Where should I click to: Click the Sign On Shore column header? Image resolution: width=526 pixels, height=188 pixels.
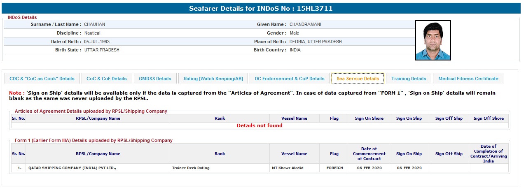[369, 118]
